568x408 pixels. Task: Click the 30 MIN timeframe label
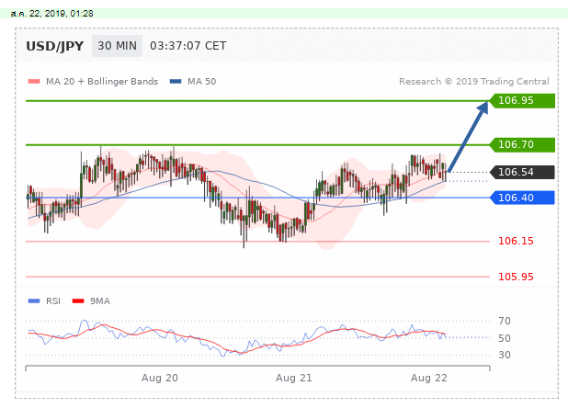pyautogui.click(x=117, y=46)
